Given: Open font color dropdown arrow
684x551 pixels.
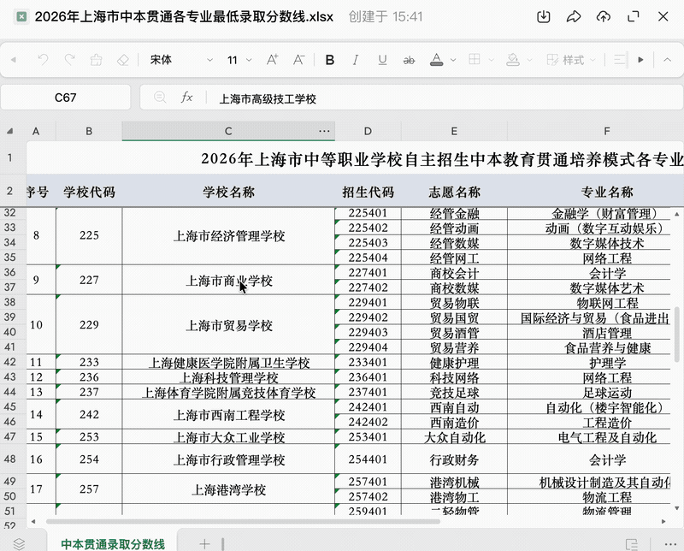Looking at the screenshot, I should click(x=453, y=60).
